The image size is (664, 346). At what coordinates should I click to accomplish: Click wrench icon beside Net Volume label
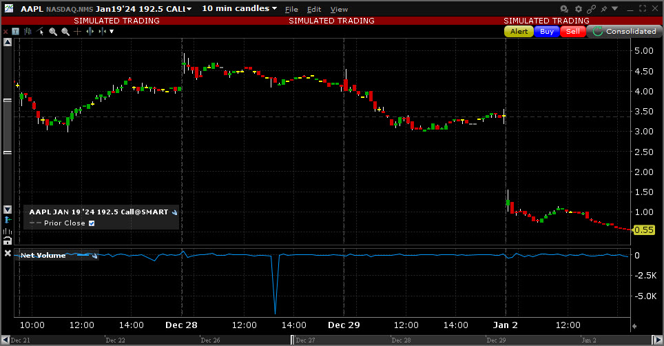click(94, 256)
